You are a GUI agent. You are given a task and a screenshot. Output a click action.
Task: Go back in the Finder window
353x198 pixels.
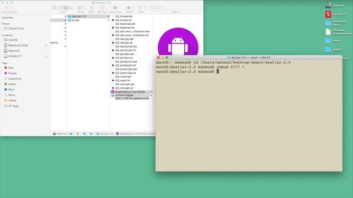[x=6, y=8]
